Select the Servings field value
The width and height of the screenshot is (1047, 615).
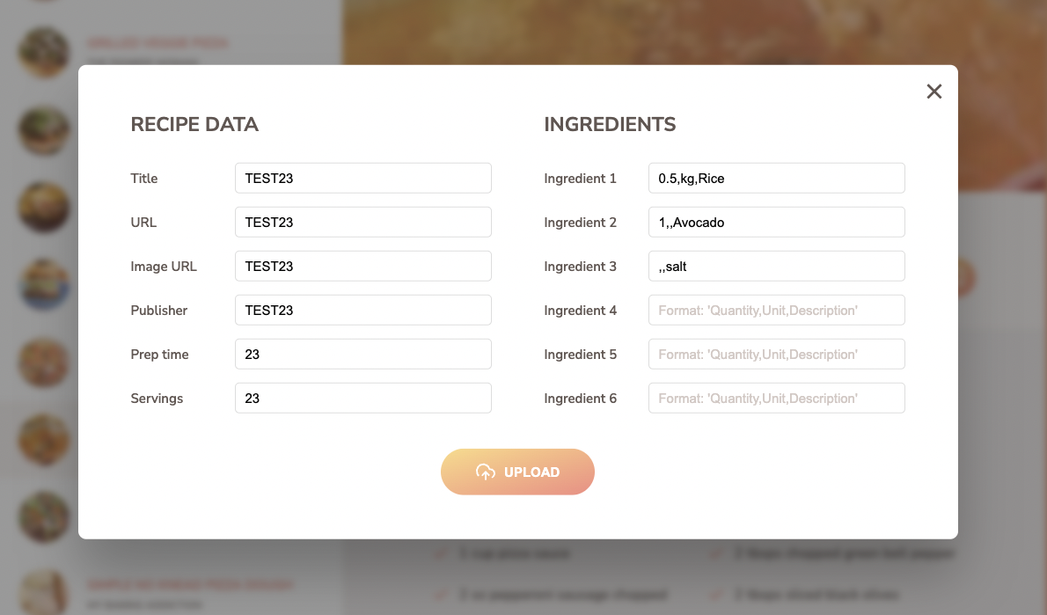362,398
